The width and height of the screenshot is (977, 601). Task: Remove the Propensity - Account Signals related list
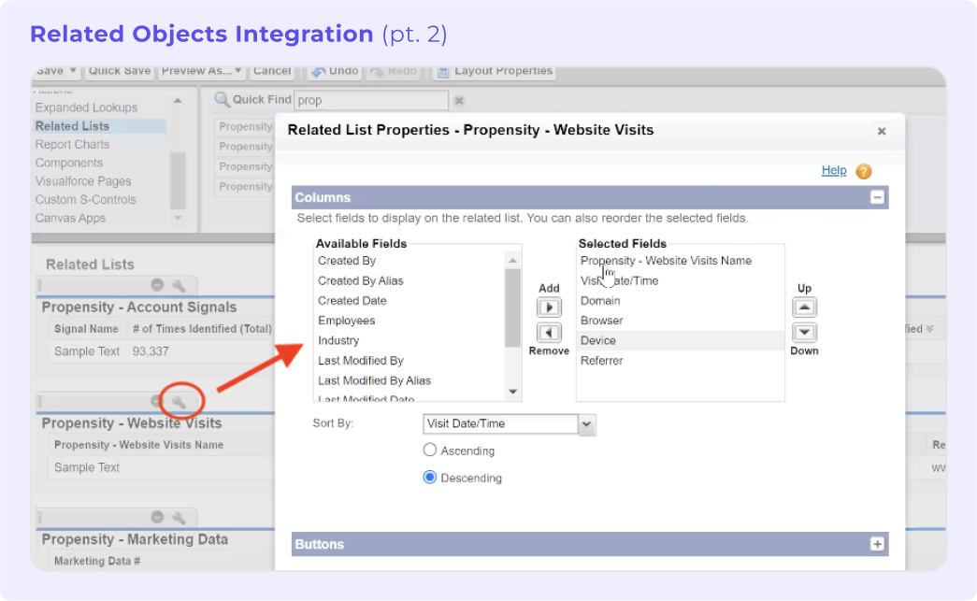[x=157, y=285]
